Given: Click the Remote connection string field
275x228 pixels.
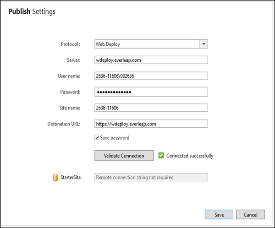Looking at the screenshot, I should click(151, 177).
